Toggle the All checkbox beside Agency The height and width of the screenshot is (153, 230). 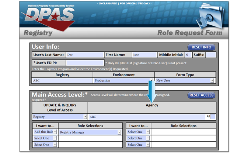pyautogui.click(x=213, y=117)
